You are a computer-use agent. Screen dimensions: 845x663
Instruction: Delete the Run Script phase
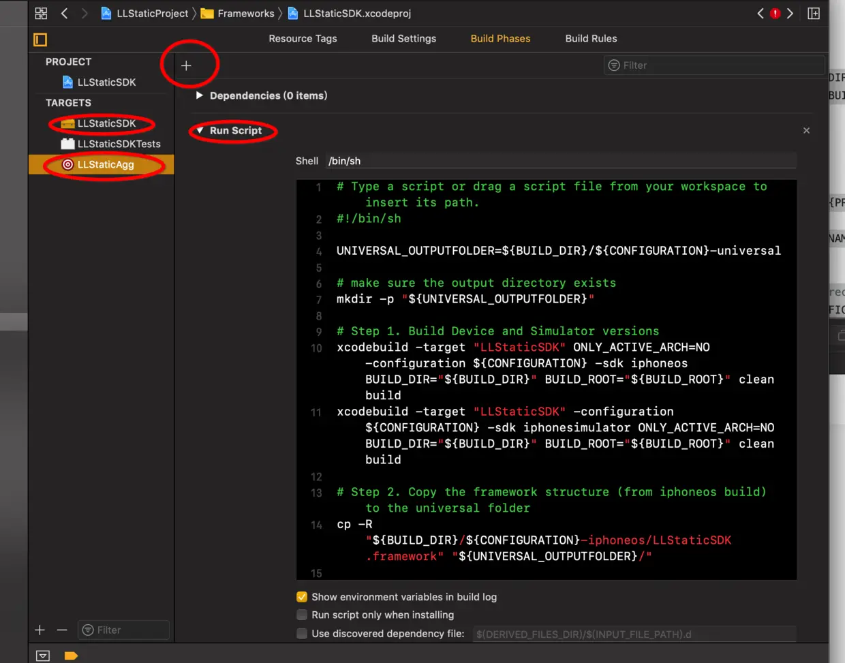(x=806, y=130)
